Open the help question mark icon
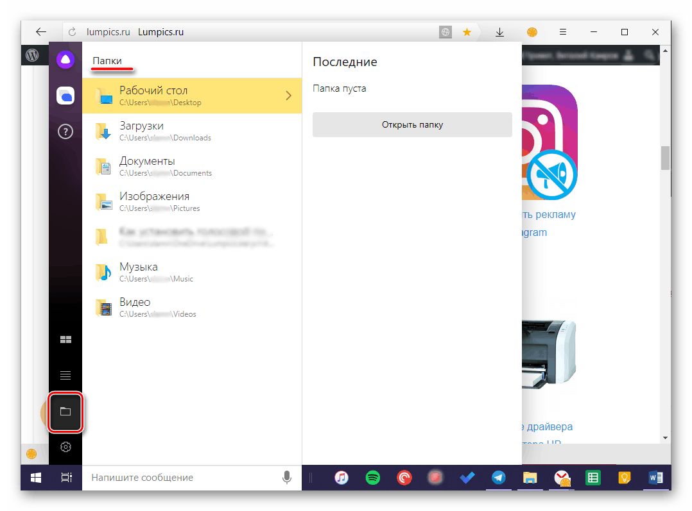 [65, 131]
